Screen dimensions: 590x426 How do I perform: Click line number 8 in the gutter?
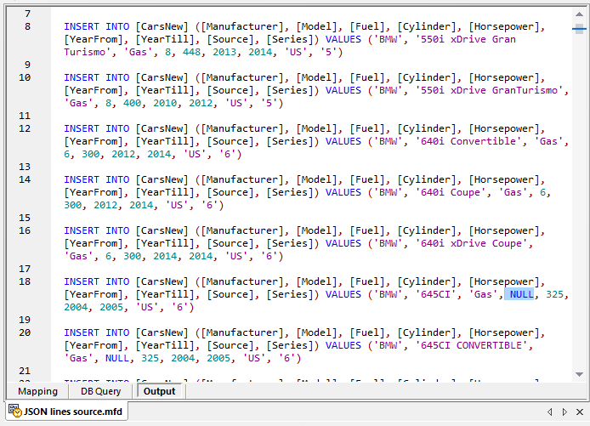(27, 26)
